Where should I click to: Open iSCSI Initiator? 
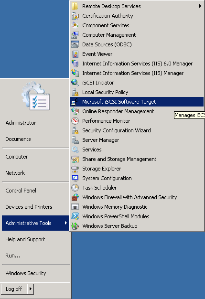[137, 83]
